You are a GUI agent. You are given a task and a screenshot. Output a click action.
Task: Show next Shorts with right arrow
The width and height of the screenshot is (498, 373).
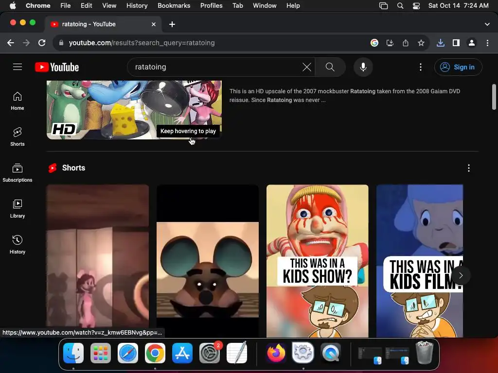tap(461, 275)
